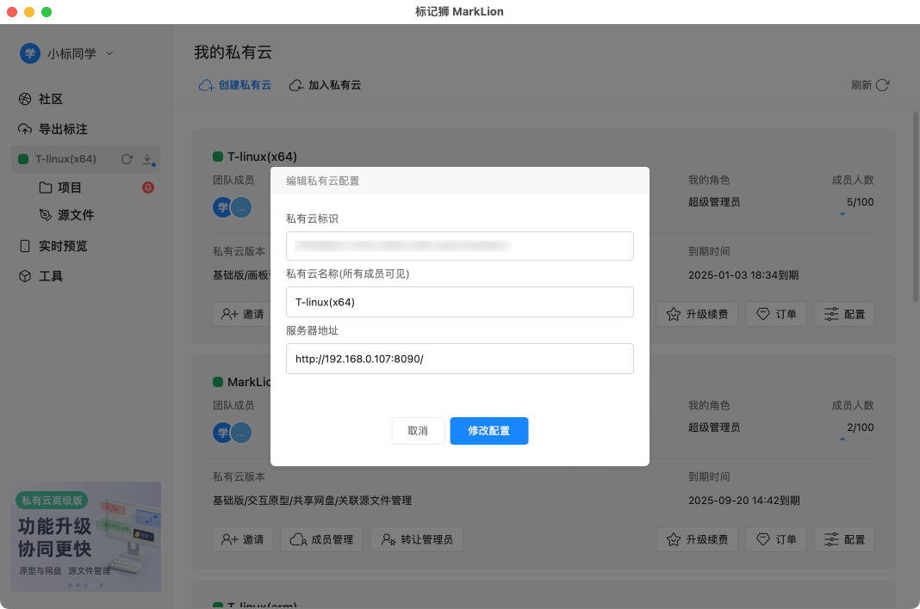Click the 私有云高级版 promo banner
This screenshot has width=920, height=609.
(85, 536)
